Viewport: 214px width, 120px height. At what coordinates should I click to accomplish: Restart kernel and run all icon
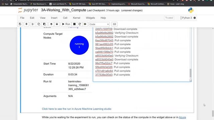[85, 24]
